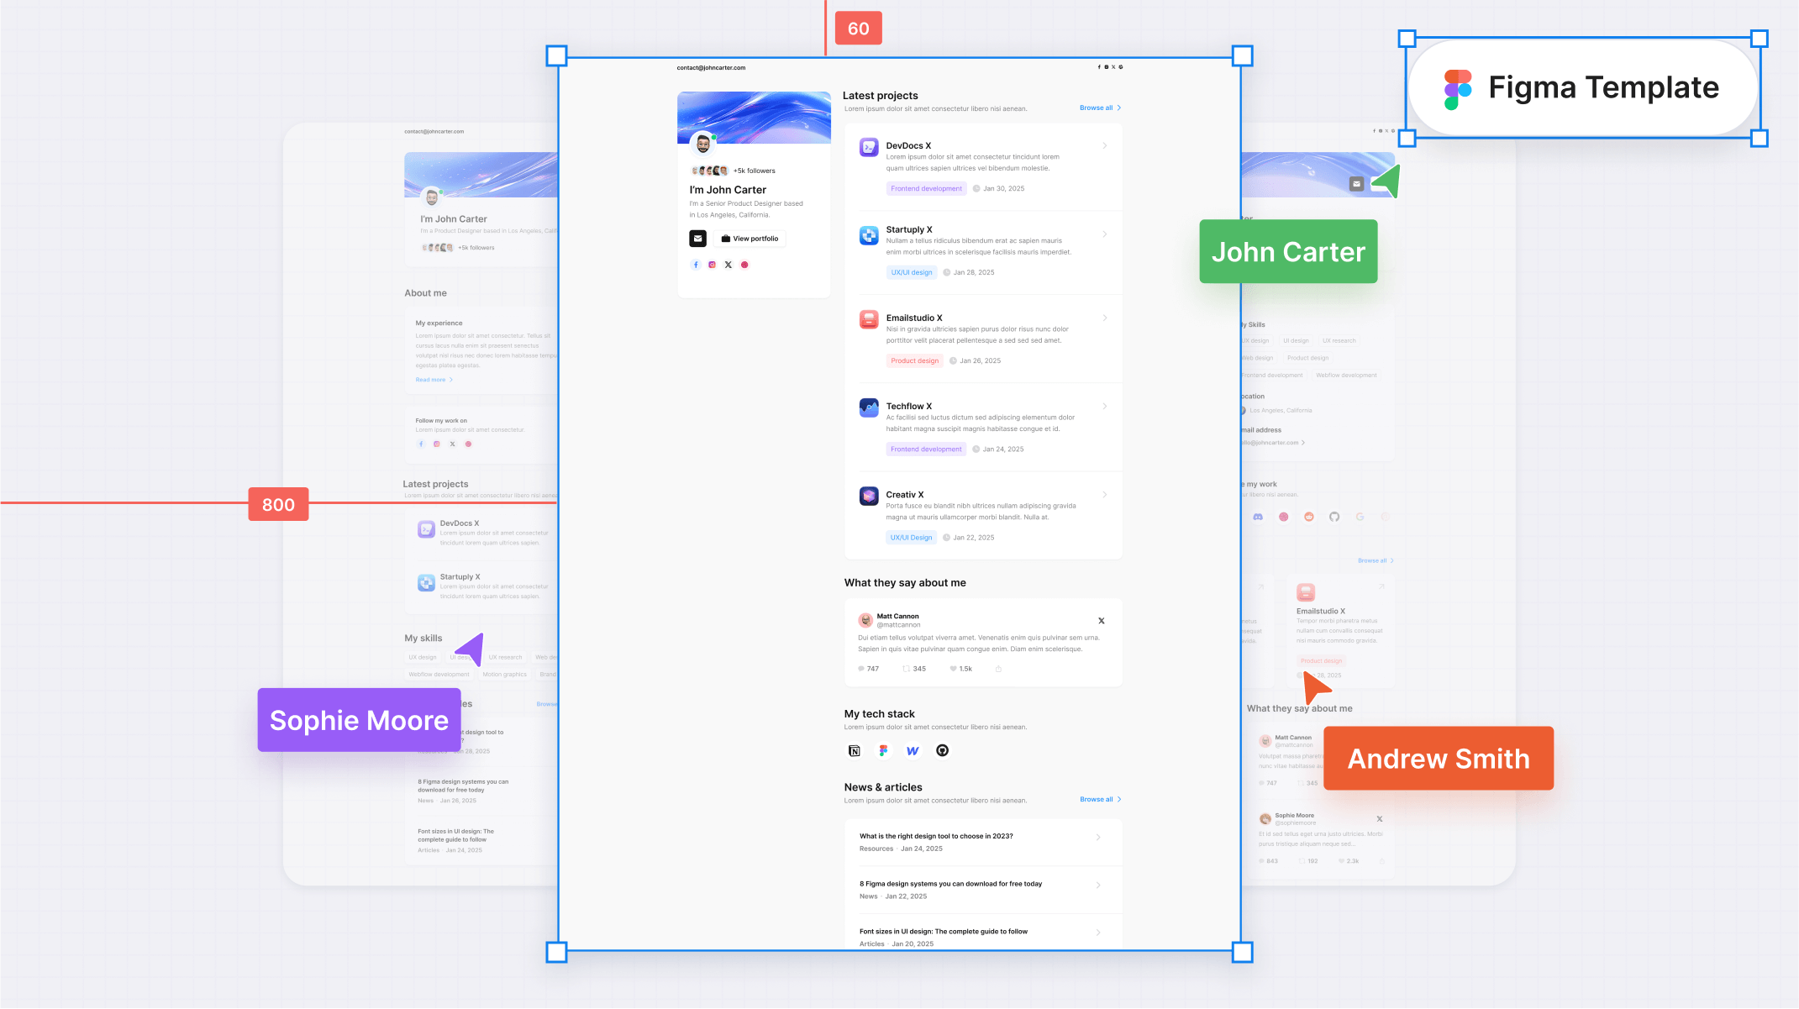Click the red play/send arrow icon near Andrew Smith
Image resolution: width=1799 pixels, height=1009 pixels.
coord(1318,689)
